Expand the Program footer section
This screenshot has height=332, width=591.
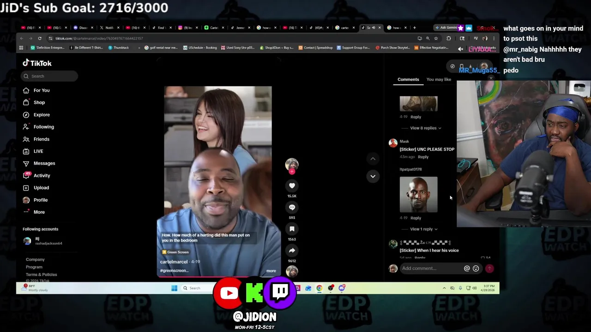[34, 267]
